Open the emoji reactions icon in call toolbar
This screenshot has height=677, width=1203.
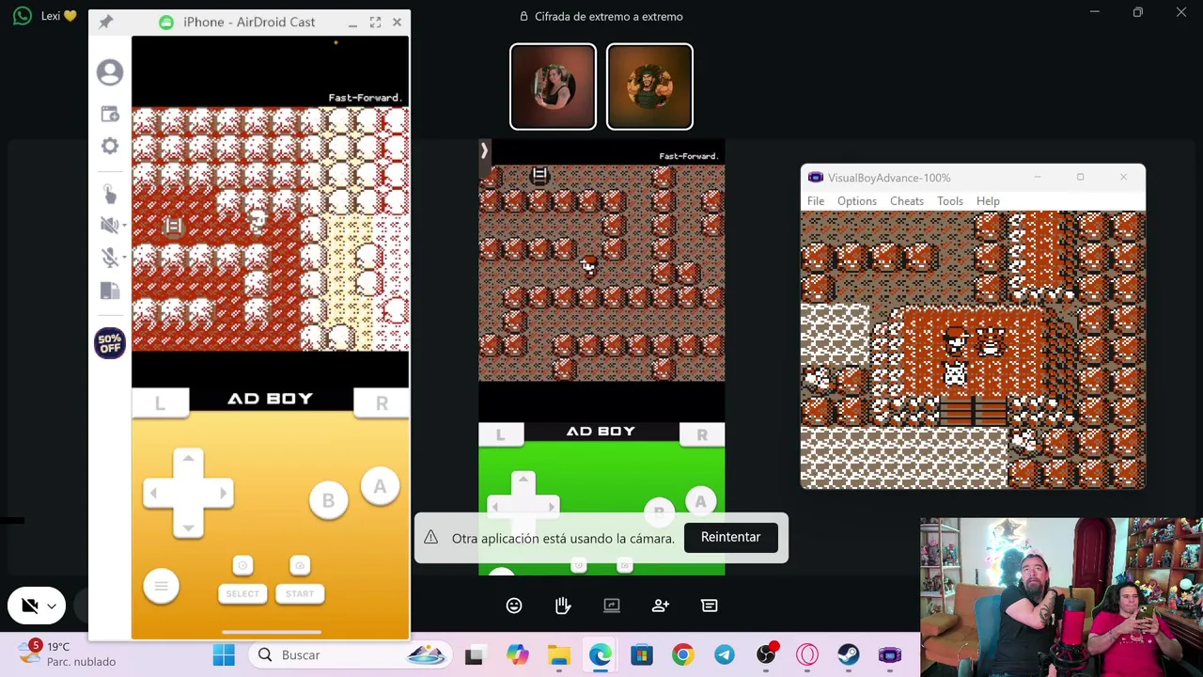(x=514, y=606)
